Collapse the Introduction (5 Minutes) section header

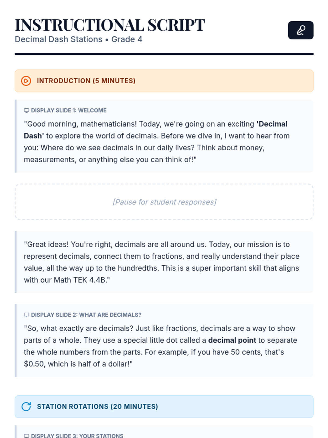coord(164,81)
